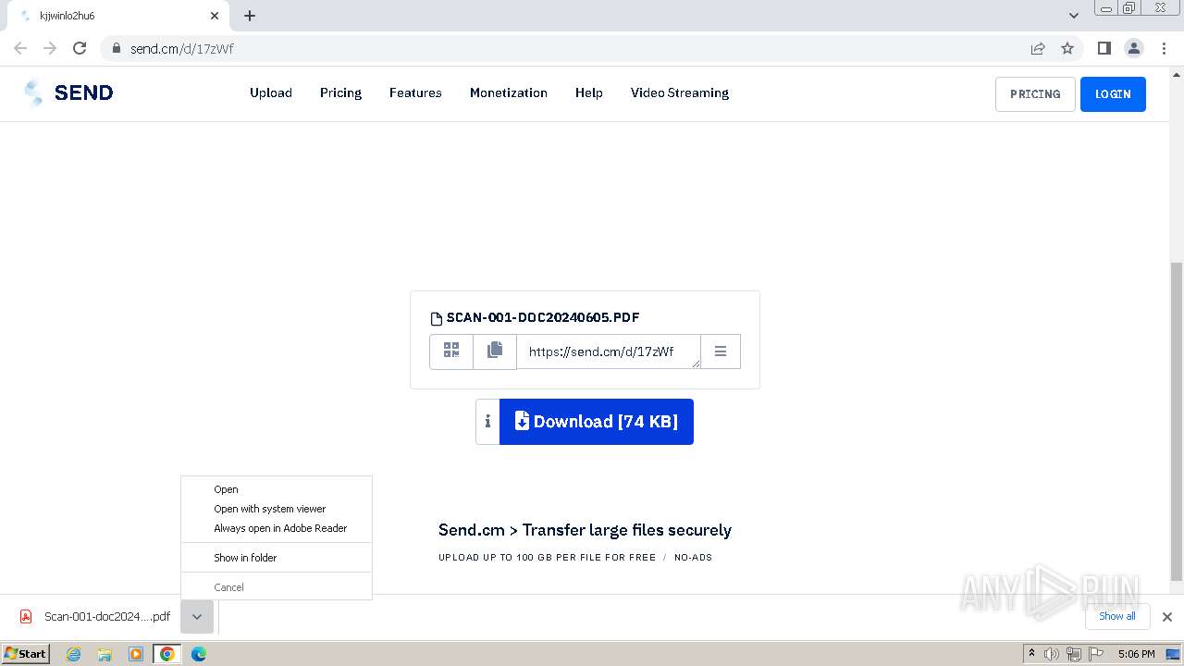Select the share link text field
The height and width of the screenshot is (666, 1184).
point(609,351)
